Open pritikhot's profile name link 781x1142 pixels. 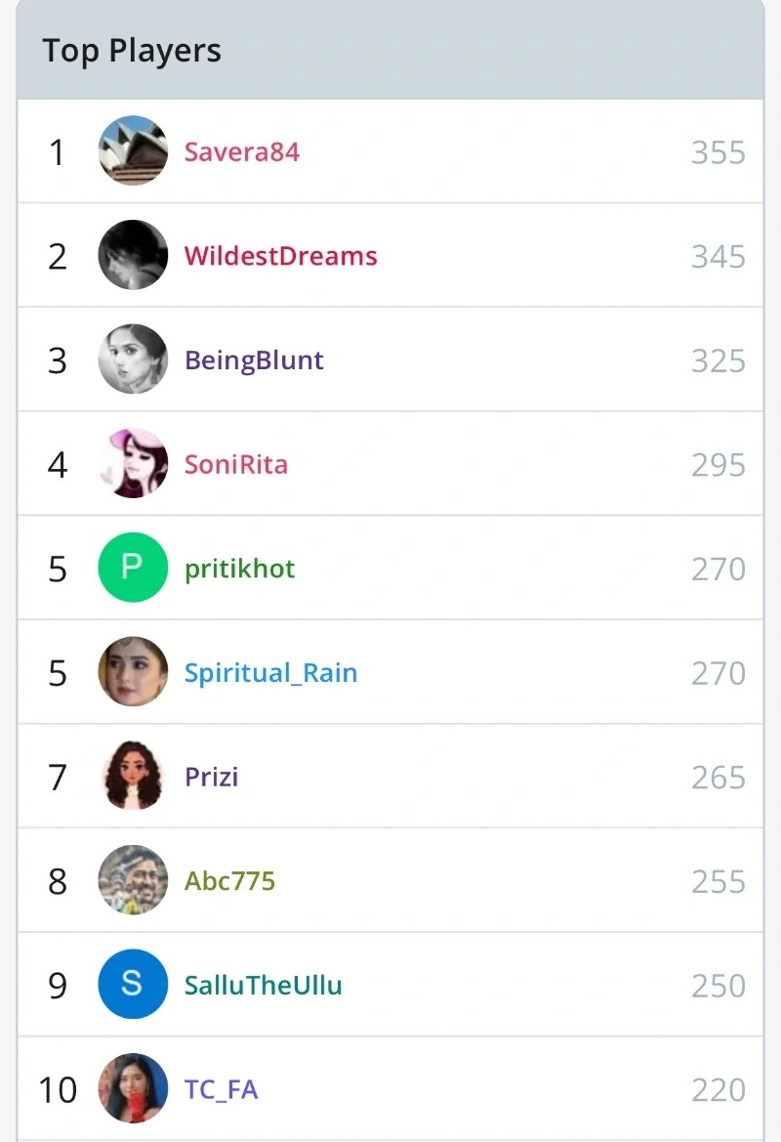coord(240,569)
